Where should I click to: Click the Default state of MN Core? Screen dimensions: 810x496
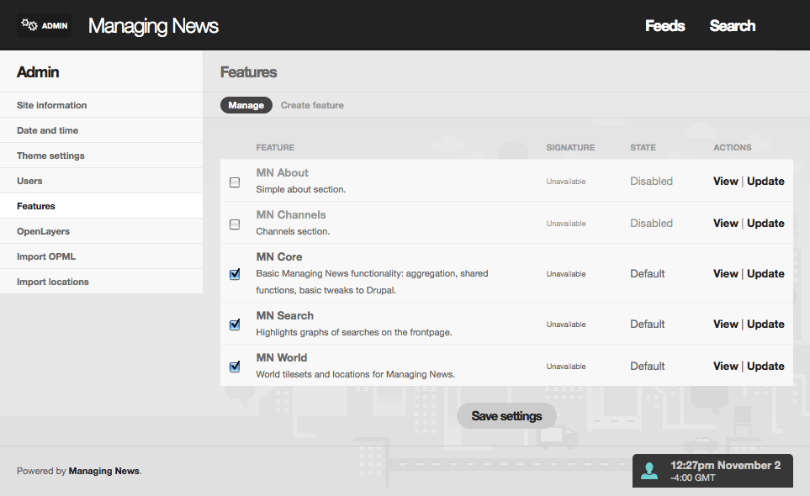click(x=648, y=273)
